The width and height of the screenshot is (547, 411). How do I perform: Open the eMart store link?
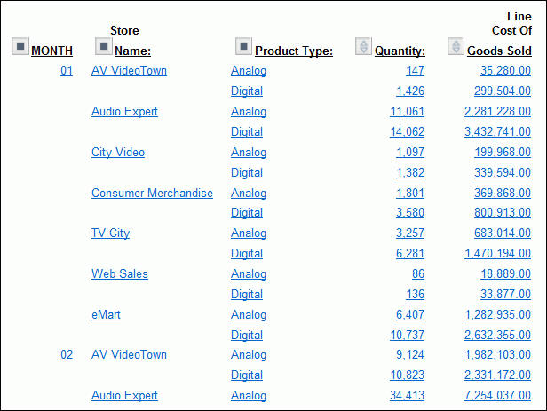click(110, 315)
